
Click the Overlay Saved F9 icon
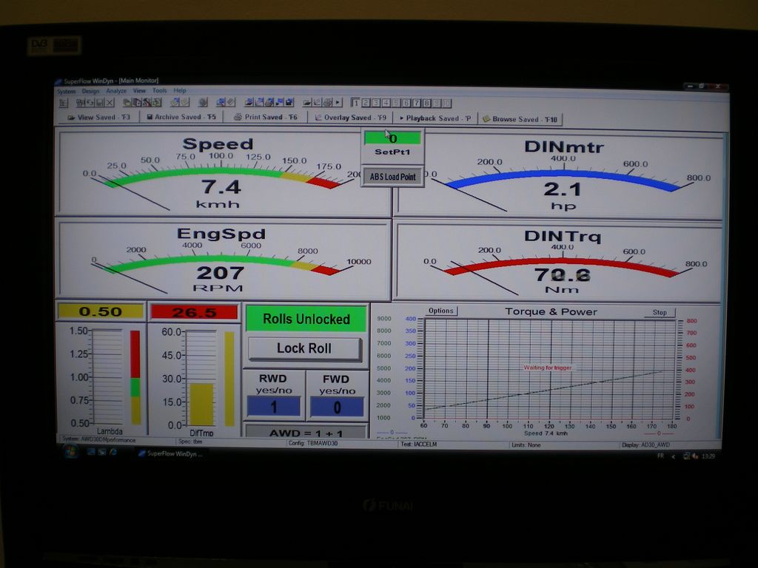[x=318, y=118]
